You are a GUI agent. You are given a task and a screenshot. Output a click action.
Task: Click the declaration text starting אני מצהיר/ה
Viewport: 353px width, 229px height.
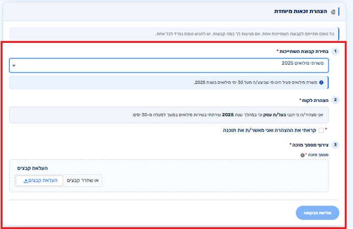click(228, 115)
